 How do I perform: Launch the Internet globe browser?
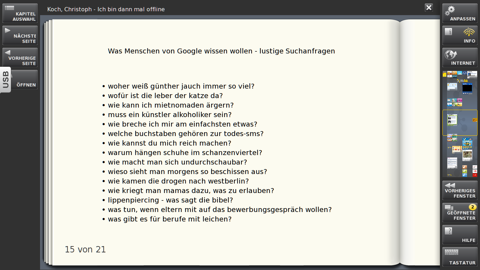[460, 58]
